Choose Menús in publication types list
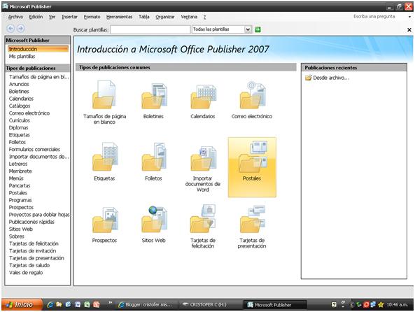 16,178
